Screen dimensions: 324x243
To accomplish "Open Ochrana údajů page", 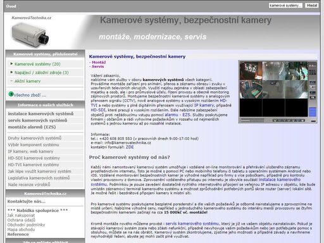I will (22, 220).
